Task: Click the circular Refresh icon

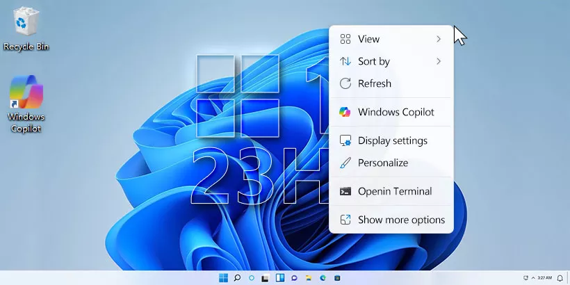Action: (345, 83)
